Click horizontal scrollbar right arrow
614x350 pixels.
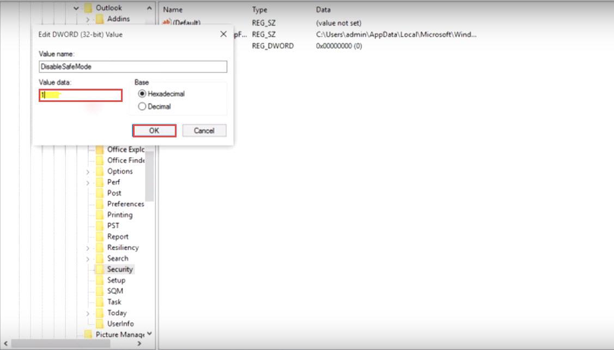point(139,343)
